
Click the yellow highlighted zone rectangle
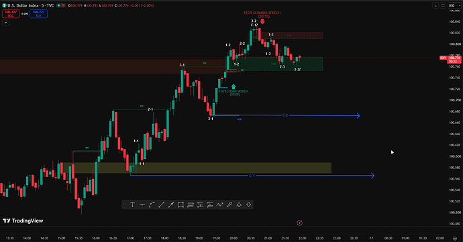[x=197, y=168]
